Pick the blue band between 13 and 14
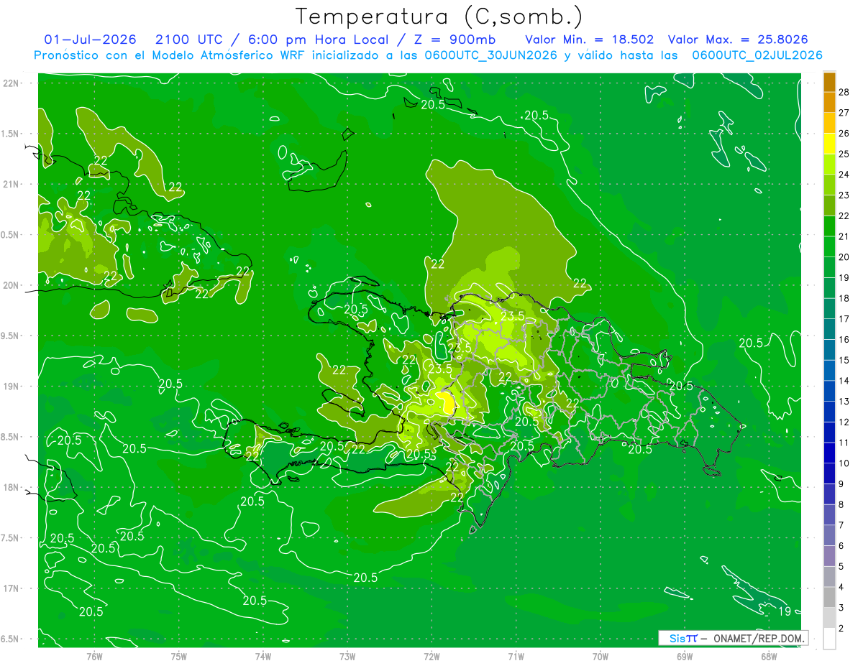Viewport: 863px width, 666px height. (829, 392)
